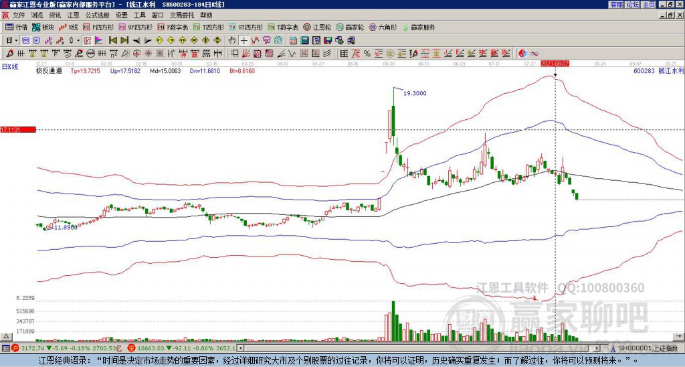Open the 帮助 menu
Image resolution: width=685 pixels, height=367 pixels.
206,15
